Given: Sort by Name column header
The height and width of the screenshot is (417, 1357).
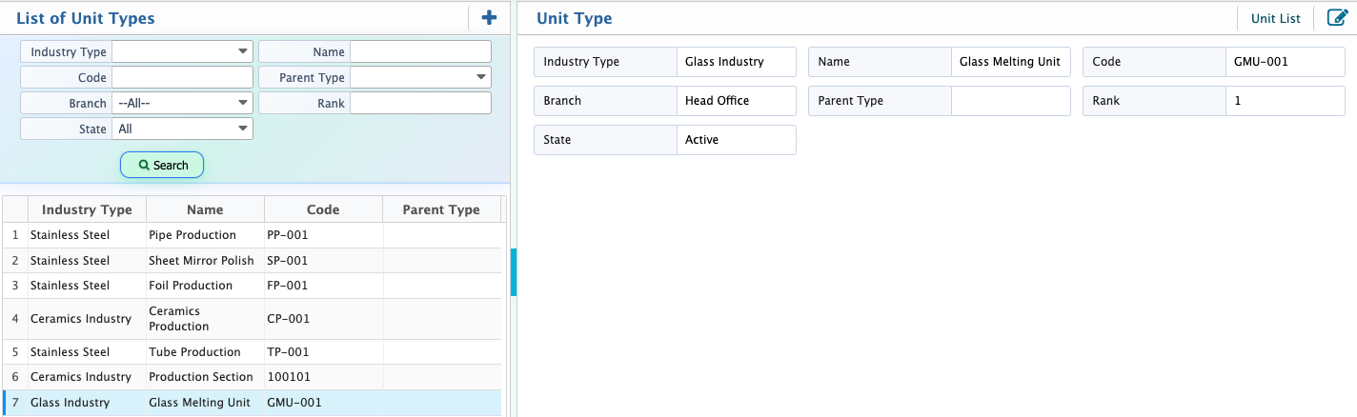Looking at the screenshot, I should (x=205, y=209).
